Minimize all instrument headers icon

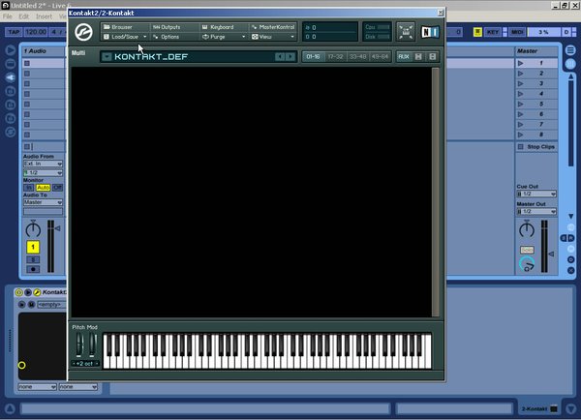click(x=418, y=57)
